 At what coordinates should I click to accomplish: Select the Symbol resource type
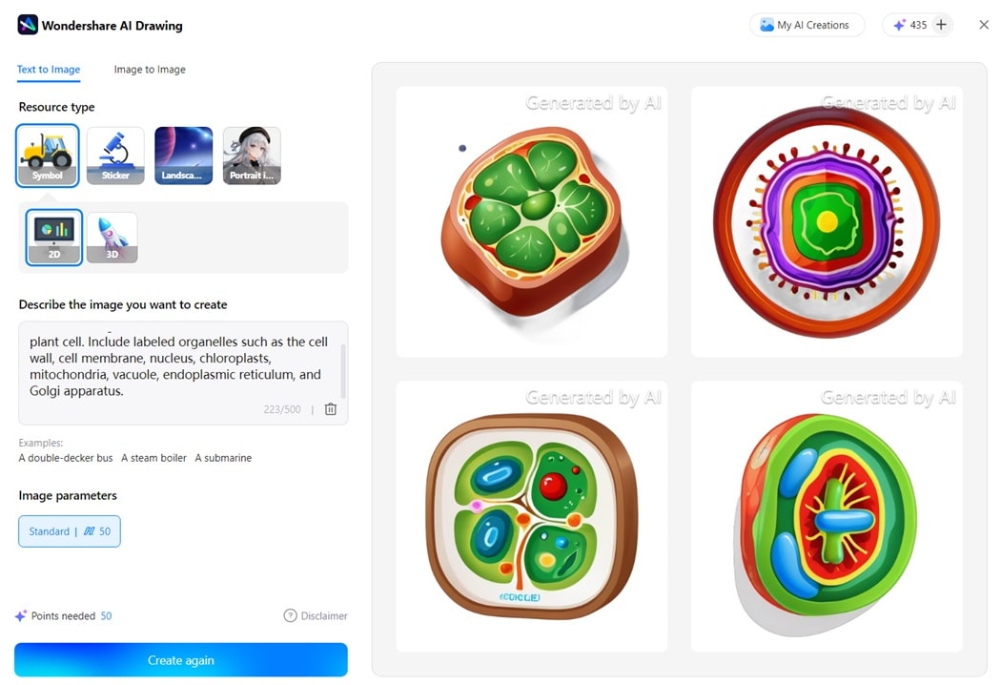tap(47, 155)
